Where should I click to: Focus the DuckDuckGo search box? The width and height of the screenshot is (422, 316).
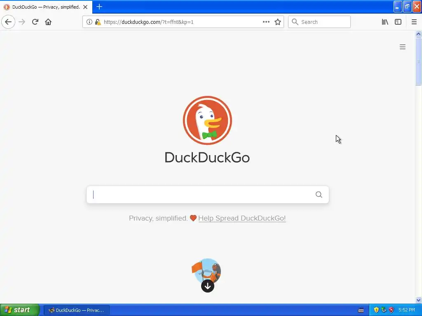pos(208,194)
